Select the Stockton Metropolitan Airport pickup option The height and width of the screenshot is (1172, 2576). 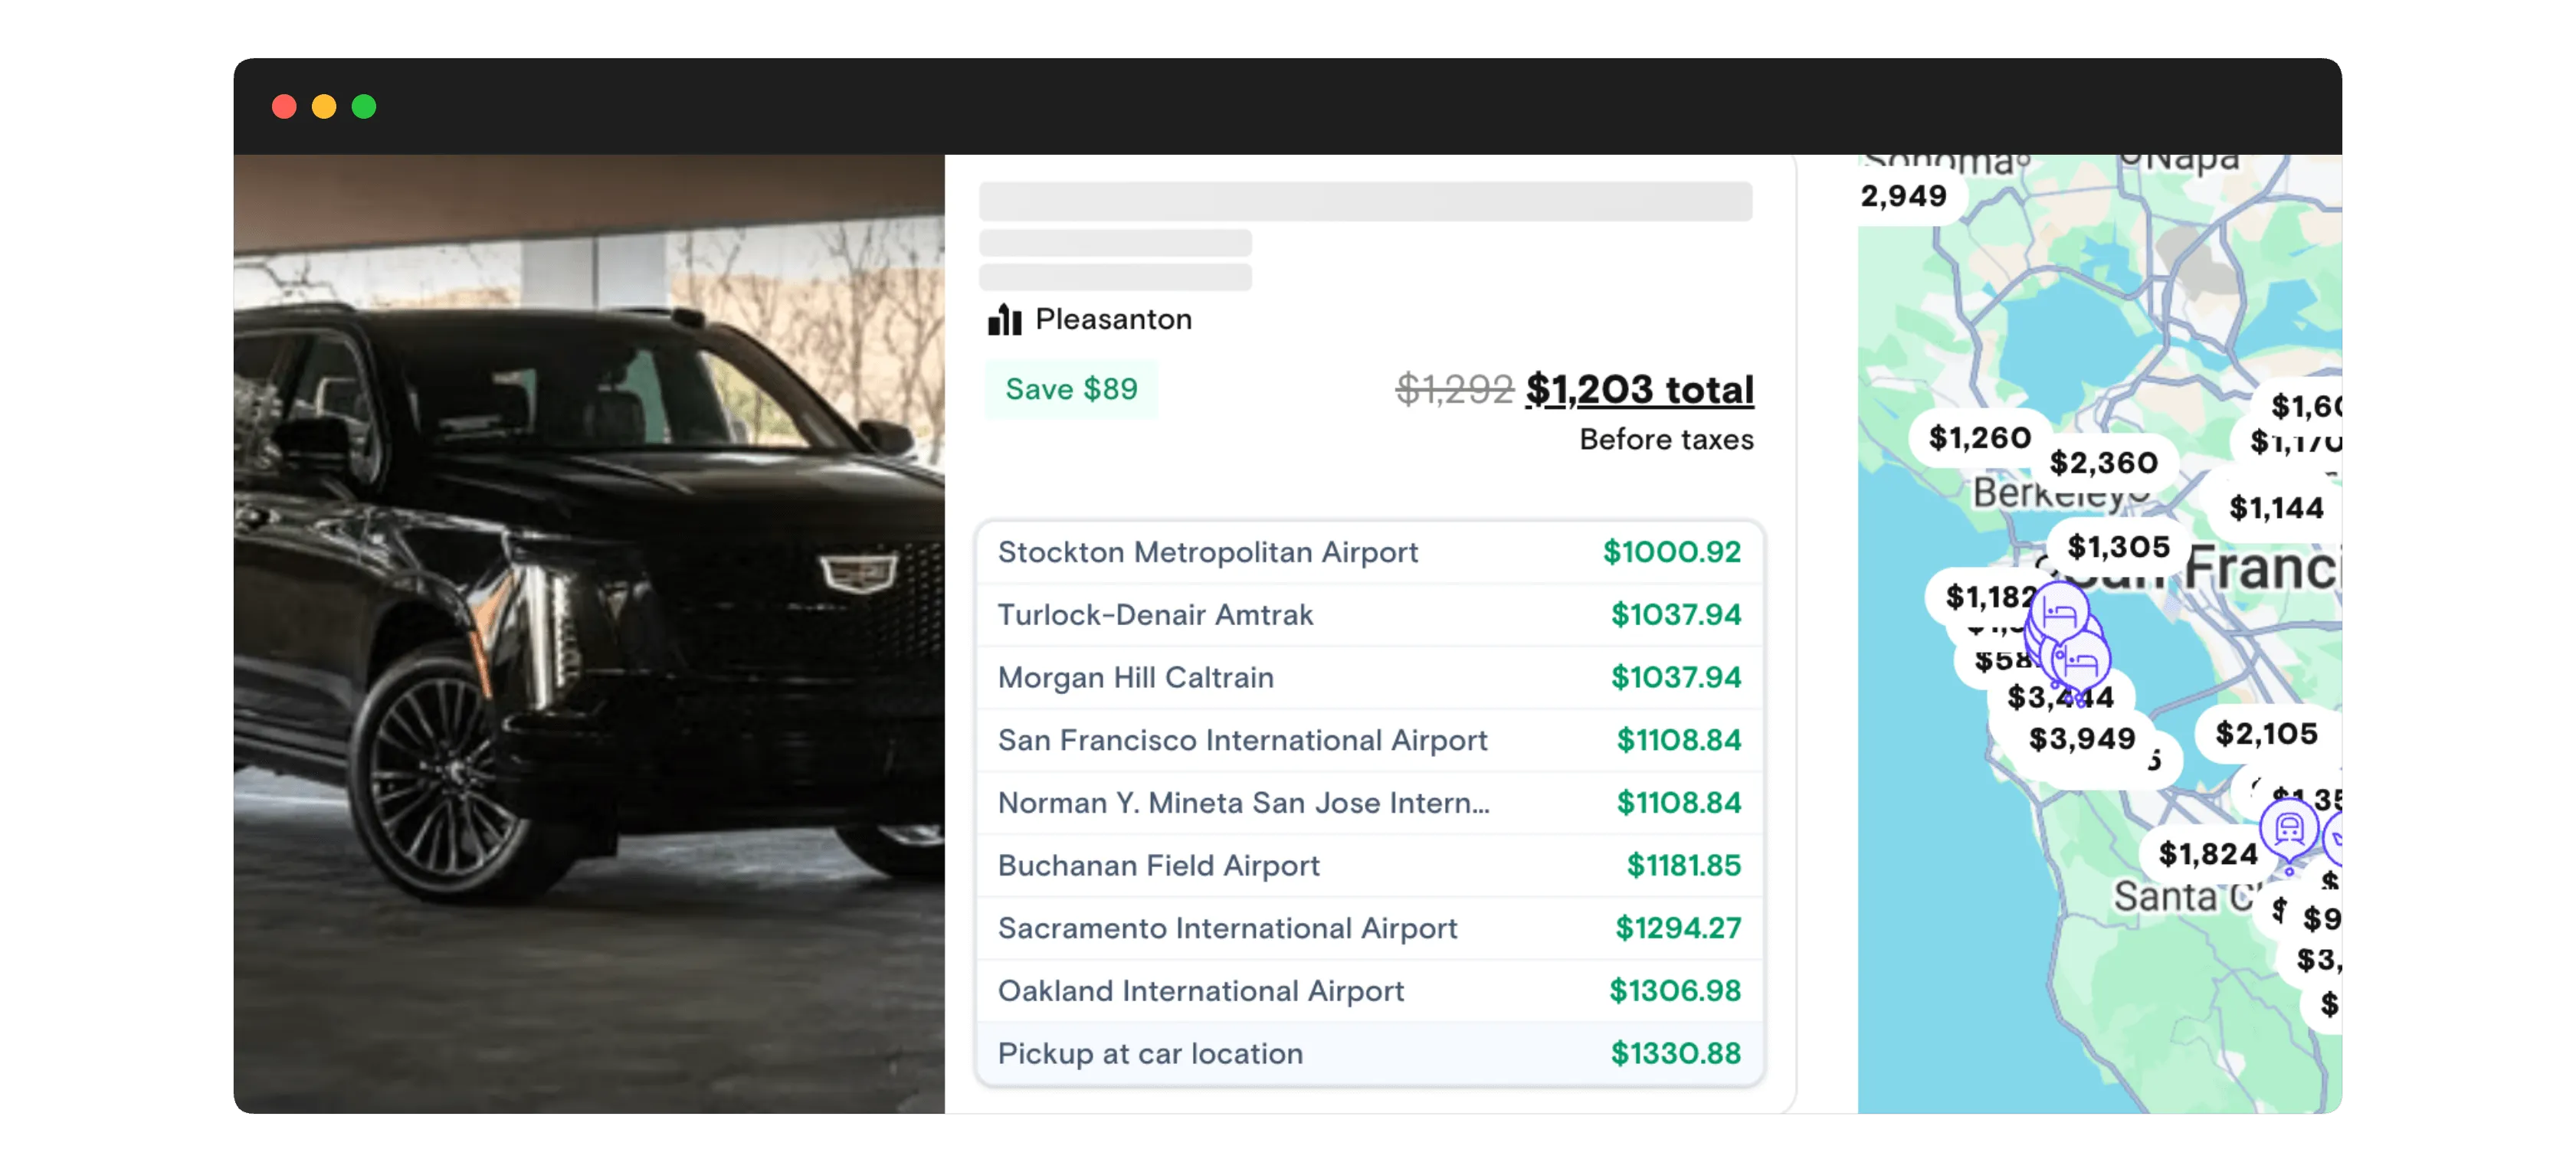(x=1369, y=552)
